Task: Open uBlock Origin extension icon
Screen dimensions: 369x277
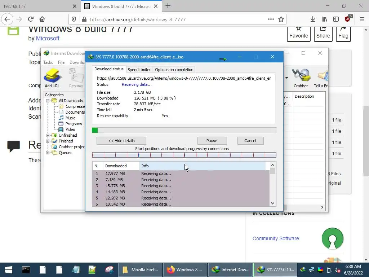Action: pyautogui.click(x=348, y=19)
